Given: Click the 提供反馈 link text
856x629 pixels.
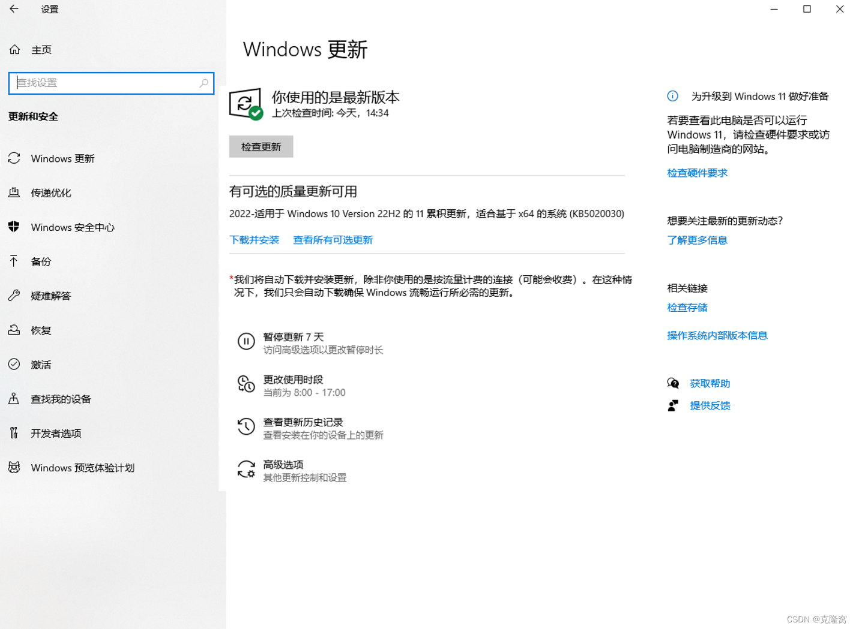Looking at the screenshot, I should pyautogui.click(x=710, y=405).
